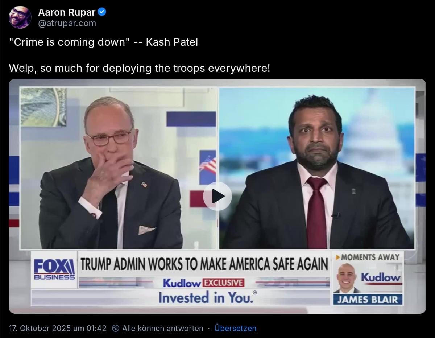Open the "Alle können antworten" reply setting
435x338 pixels.
(x=163, y=328)
